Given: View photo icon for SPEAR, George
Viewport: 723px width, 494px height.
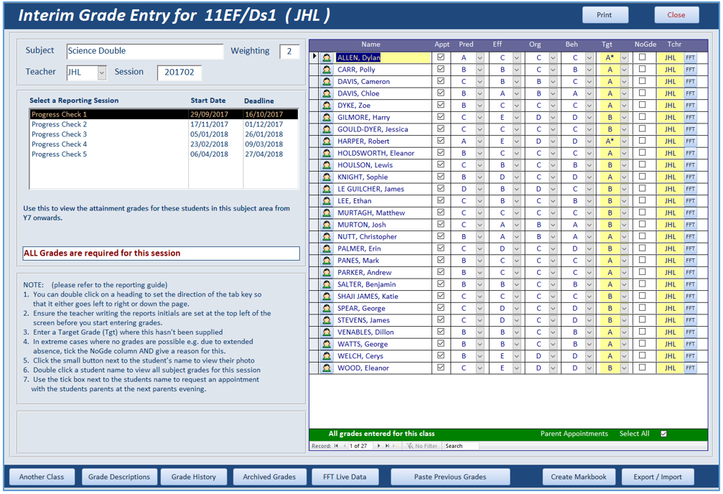Looking at the screenshot, I should click(x=327, y=309).
